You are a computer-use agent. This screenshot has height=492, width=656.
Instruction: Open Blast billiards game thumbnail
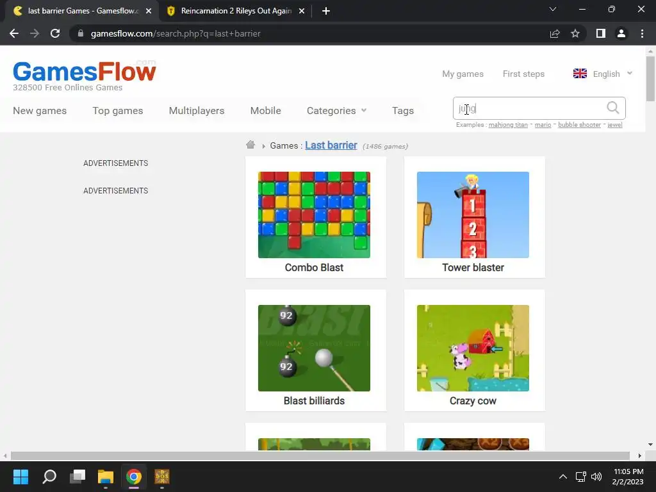[314, 348]
